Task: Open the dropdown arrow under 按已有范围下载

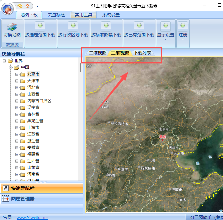Action: point(139,39)
